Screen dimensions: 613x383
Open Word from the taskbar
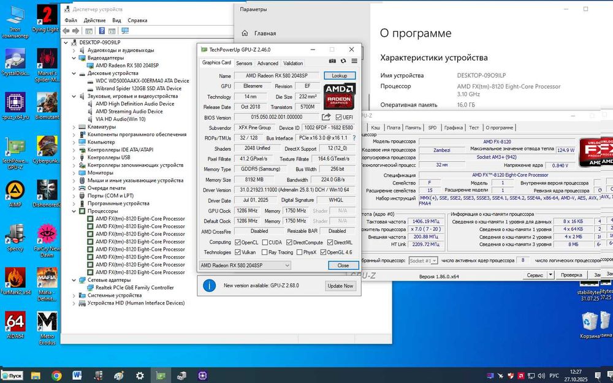77,376
